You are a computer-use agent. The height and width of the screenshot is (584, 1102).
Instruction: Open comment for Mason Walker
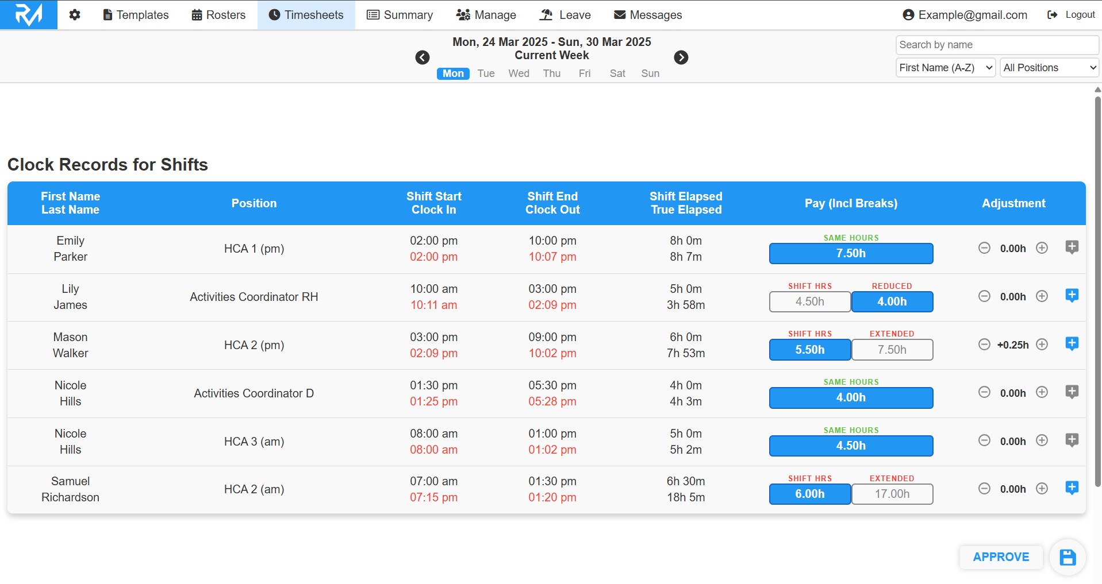[1072, 344]
